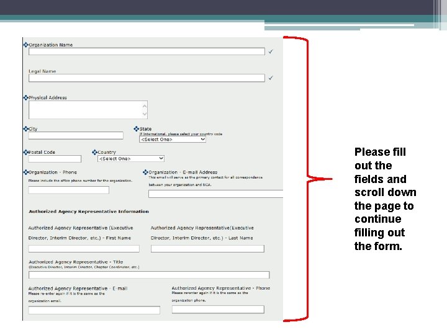Click the required marker icon beside Physical Address

[x=25, y=97]
